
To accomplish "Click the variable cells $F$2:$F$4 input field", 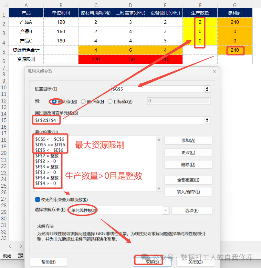I will pyautogui.click(x=119, y=120).
